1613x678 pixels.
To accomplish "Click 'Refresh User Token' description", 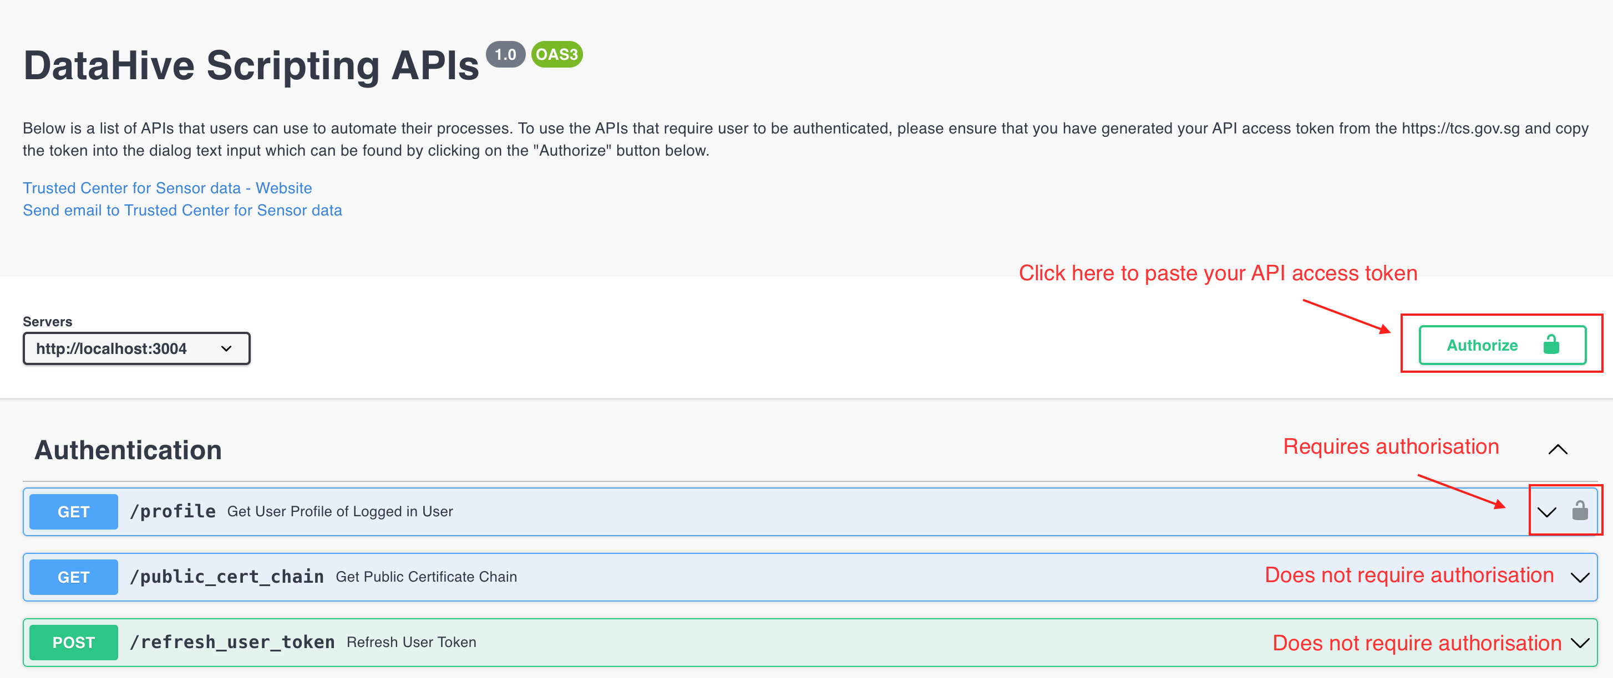I will [412, 643].
